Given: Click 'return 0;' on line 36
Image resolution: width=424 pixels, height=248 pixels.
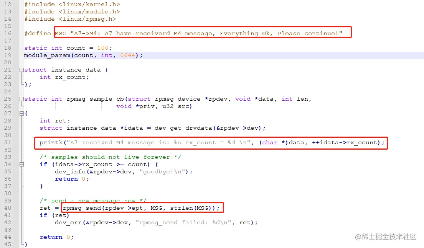Looking at the screenshot, I should click(72, 179).
